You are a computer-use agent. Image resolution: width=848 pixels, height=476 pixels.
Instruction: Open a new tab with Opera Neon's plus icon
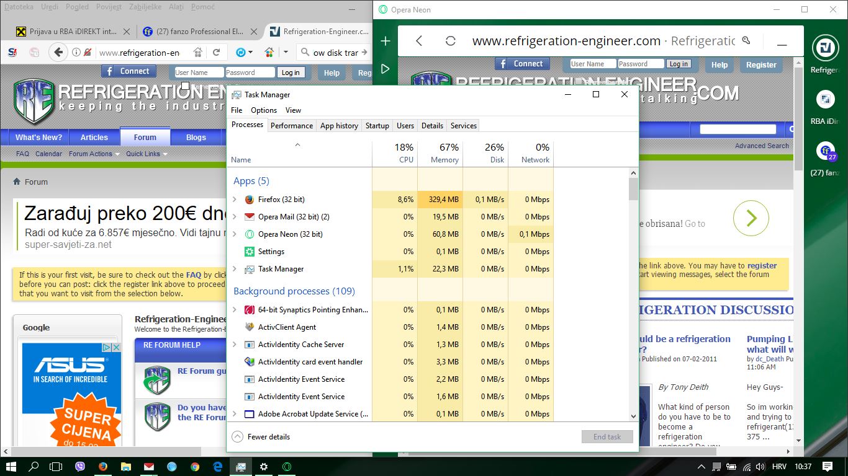coord(386,41)
